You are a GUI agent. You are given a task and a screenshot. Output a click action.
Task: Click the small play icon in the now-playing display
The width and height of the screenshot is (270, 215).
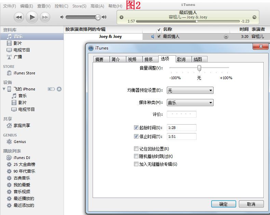[x=121, y=17]
